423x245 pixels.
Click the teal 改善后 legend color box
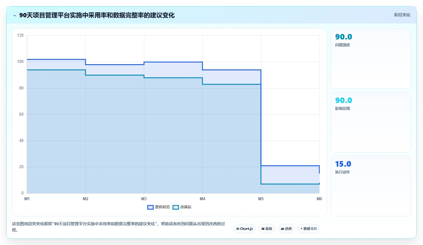pyautogui.click(x=175, y=207)
